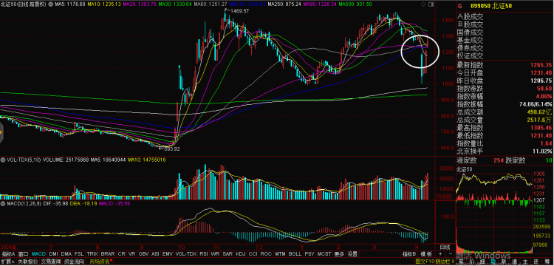The width and height of the screenshot is (554, 266).
Task: Switch indicator to KDJ
Action: [x=241, y=254]
